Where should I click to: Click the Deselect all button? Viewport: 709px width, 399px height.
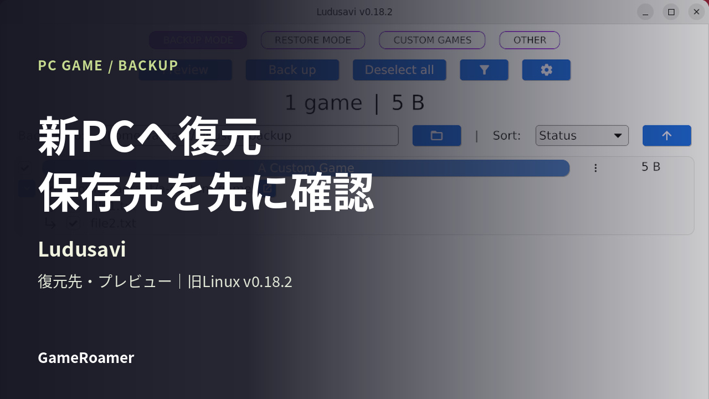point(399,70)
